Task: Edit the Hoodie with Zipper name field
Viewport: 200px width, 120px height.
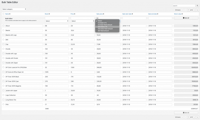Action: pos(24,63)
